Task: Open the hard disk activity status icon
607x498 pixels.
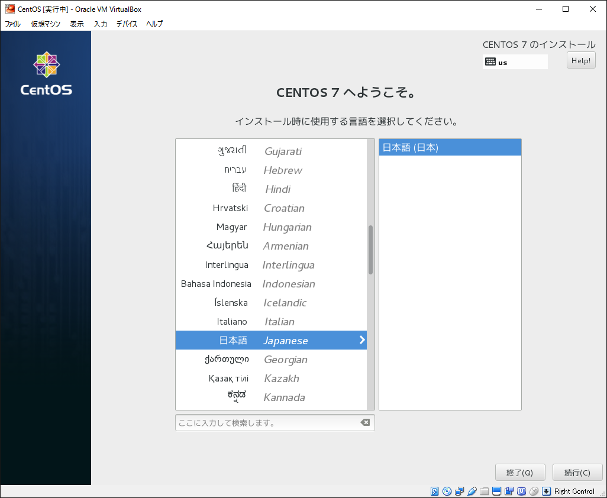Action: point(434,491)
